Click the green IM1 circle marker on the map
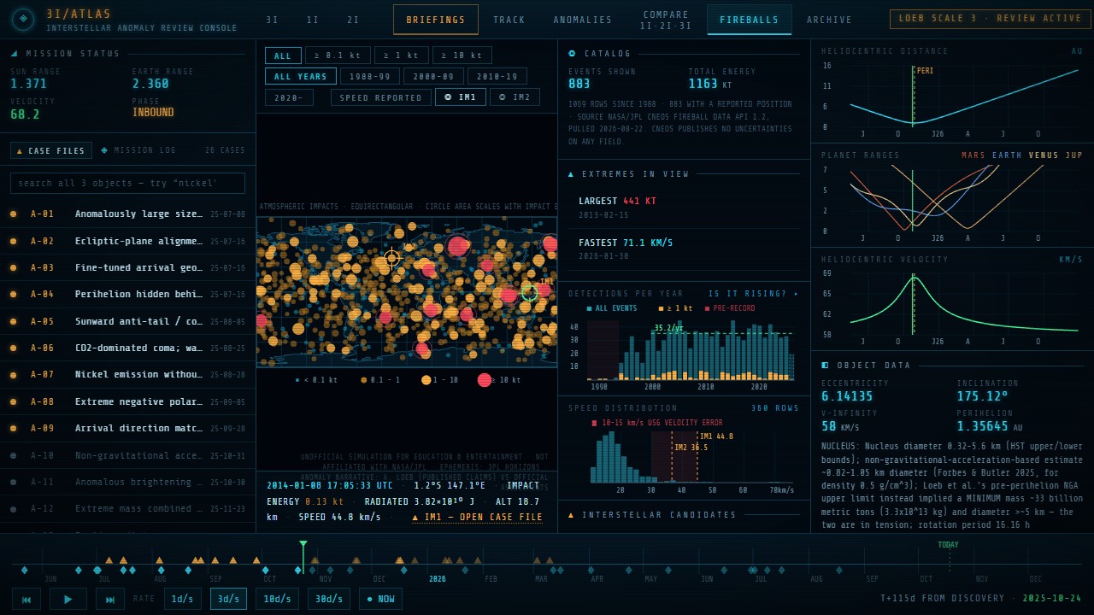 [x=529, y=293]
